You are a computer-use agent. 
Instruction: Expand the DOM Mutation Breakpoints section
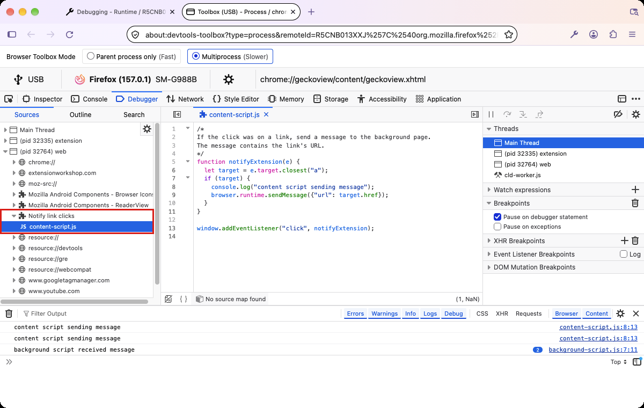point(489,267)
